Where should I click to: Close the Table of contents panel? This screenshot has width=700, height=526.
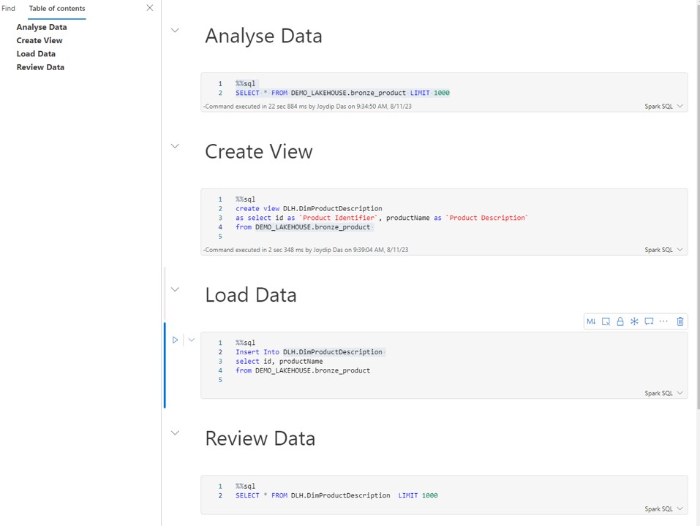150,8
